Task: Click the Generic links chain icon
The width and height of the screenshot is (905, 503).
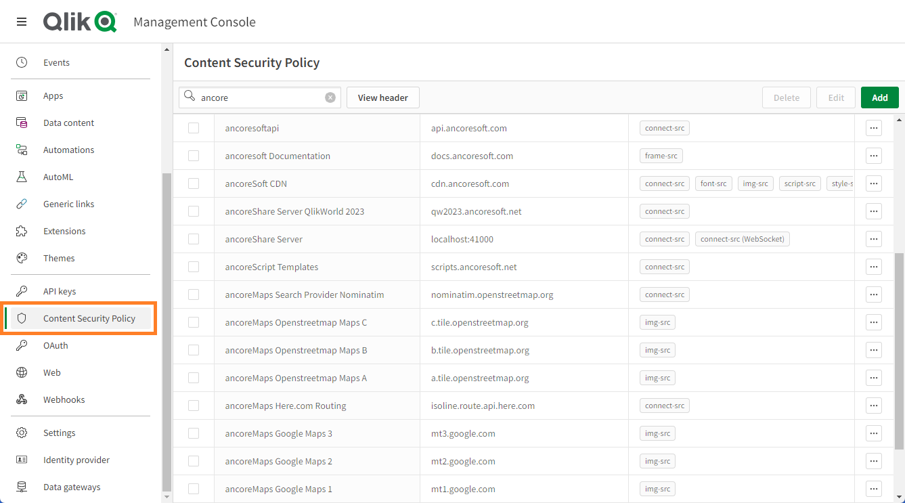Action: click(22, 204)
